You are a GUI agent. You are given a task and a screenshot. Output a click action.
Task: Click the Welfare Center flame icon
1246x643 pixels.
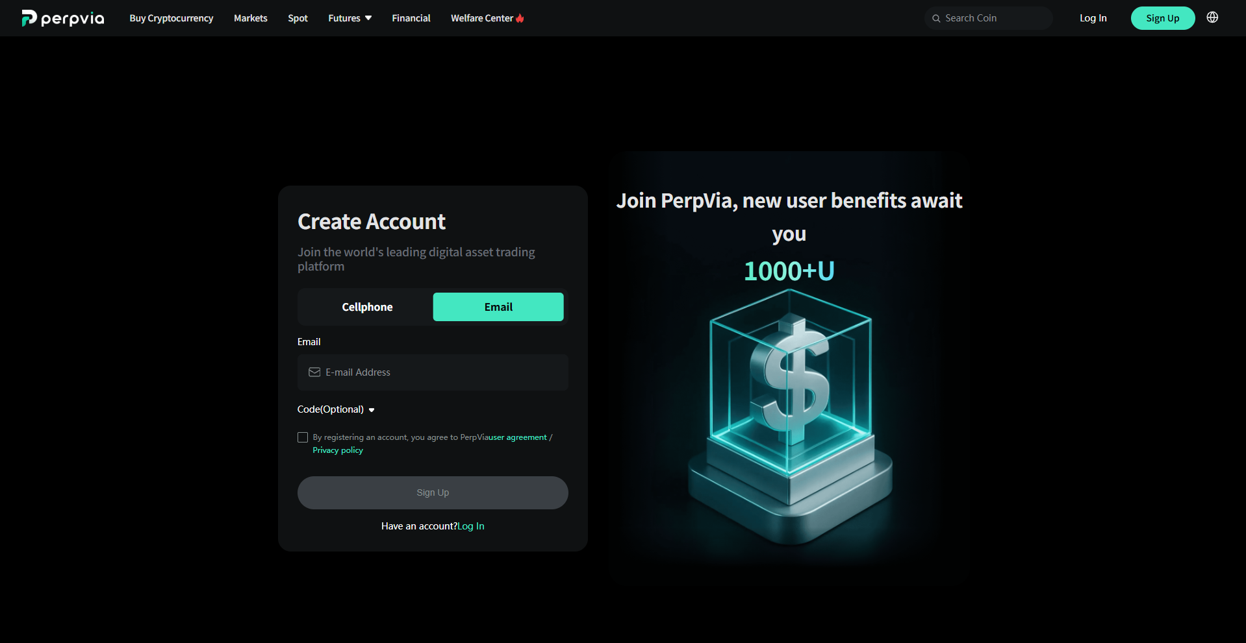(520, 18)
